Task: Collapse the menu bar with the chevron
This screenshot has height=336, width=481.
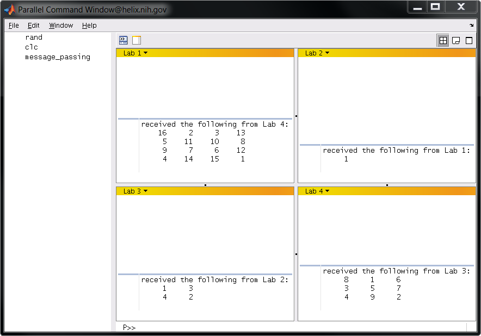Action: point(471,25)
